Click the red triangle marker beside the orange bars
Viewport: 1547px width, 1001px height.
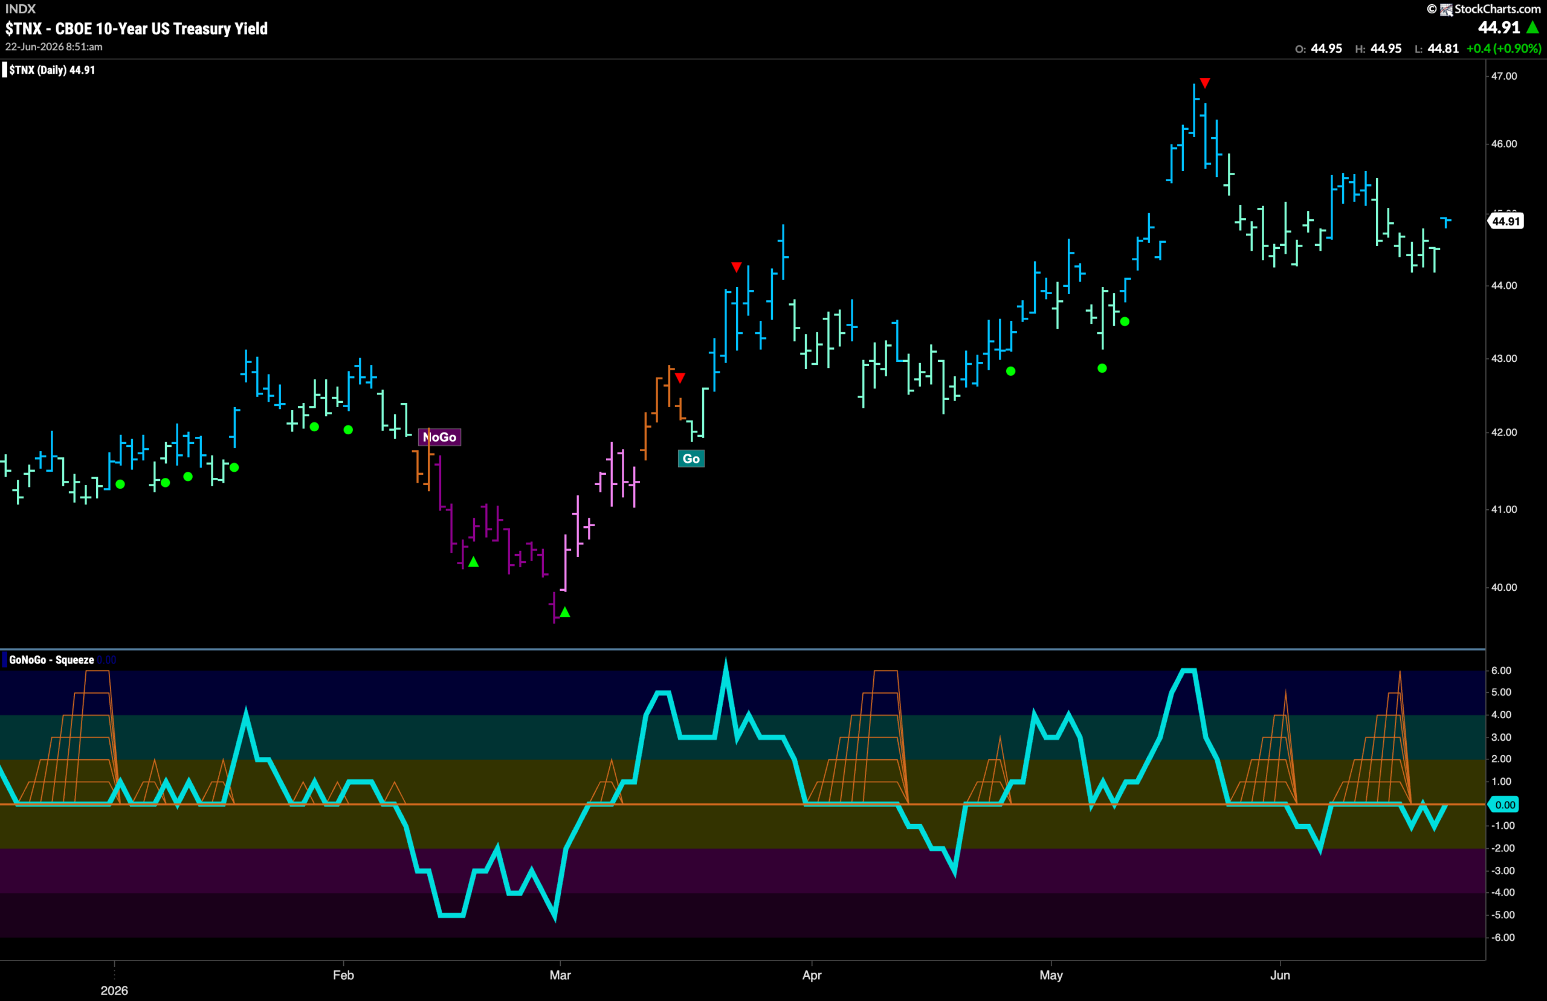coord(680,378)
